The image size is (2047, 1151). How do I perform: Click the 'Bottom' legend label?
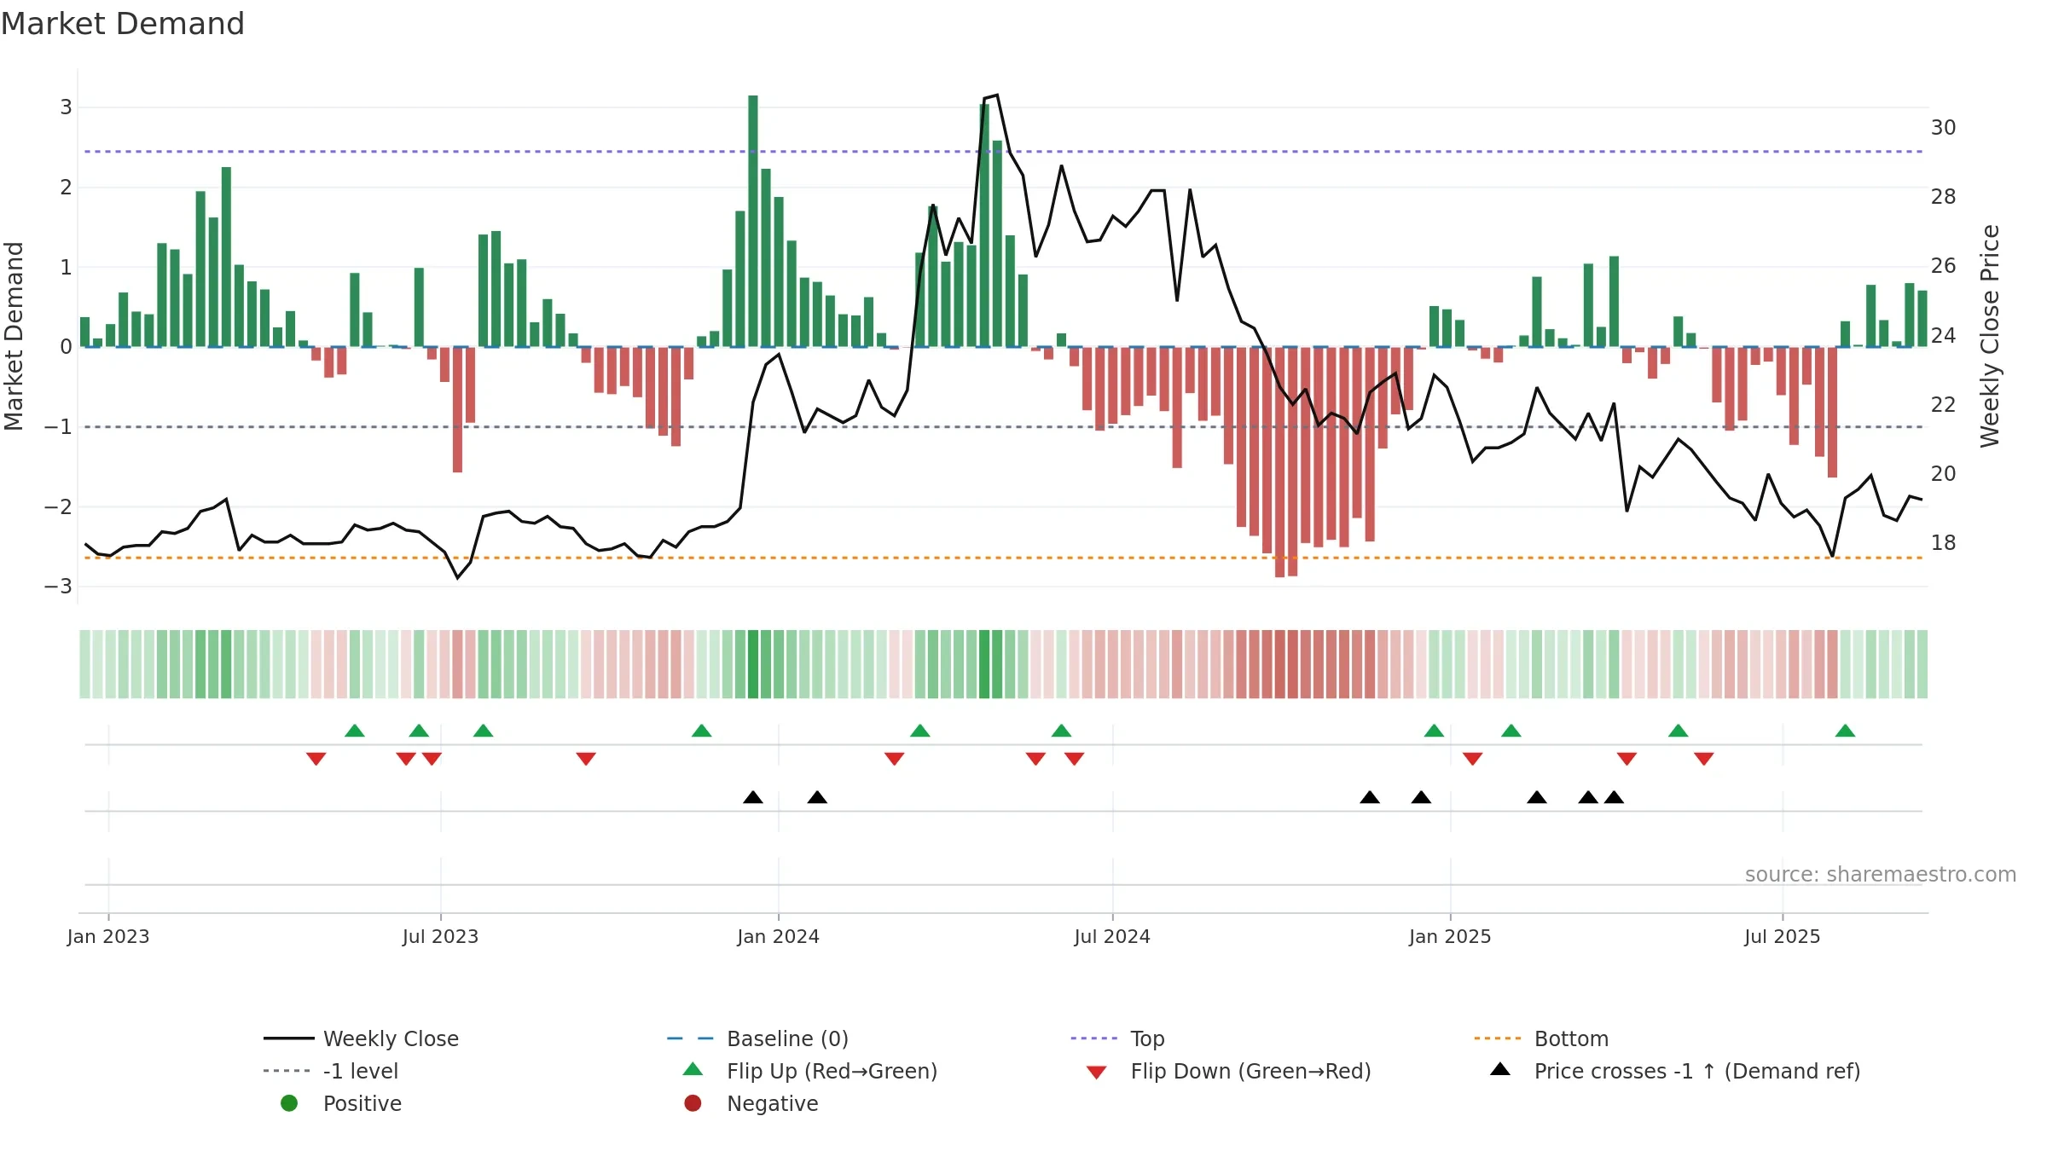point(1571,1038)
